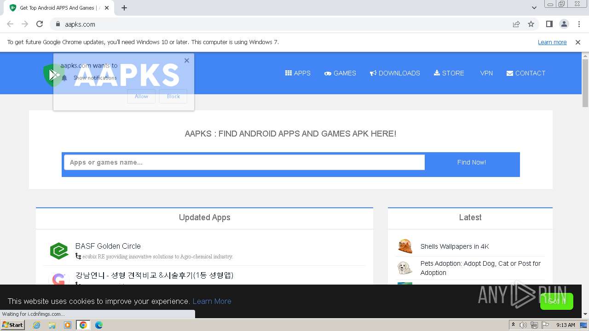Click the browser back arrow

pos(10,24)
